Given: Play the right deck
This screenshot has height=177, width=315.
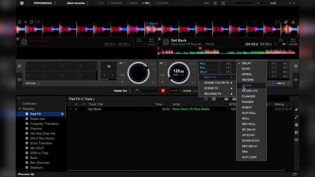Looking at the screenshot, I should click(162, 82).
